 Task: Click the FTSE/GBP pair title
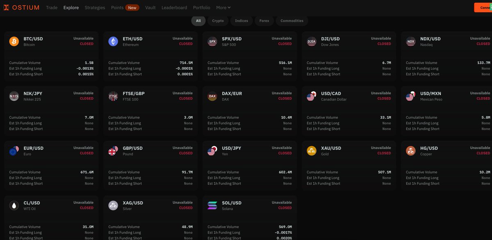(134, 93)
